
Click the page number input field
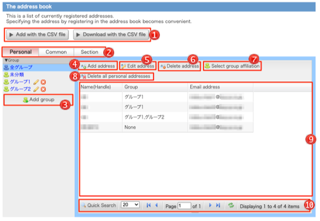click(185, 206)
